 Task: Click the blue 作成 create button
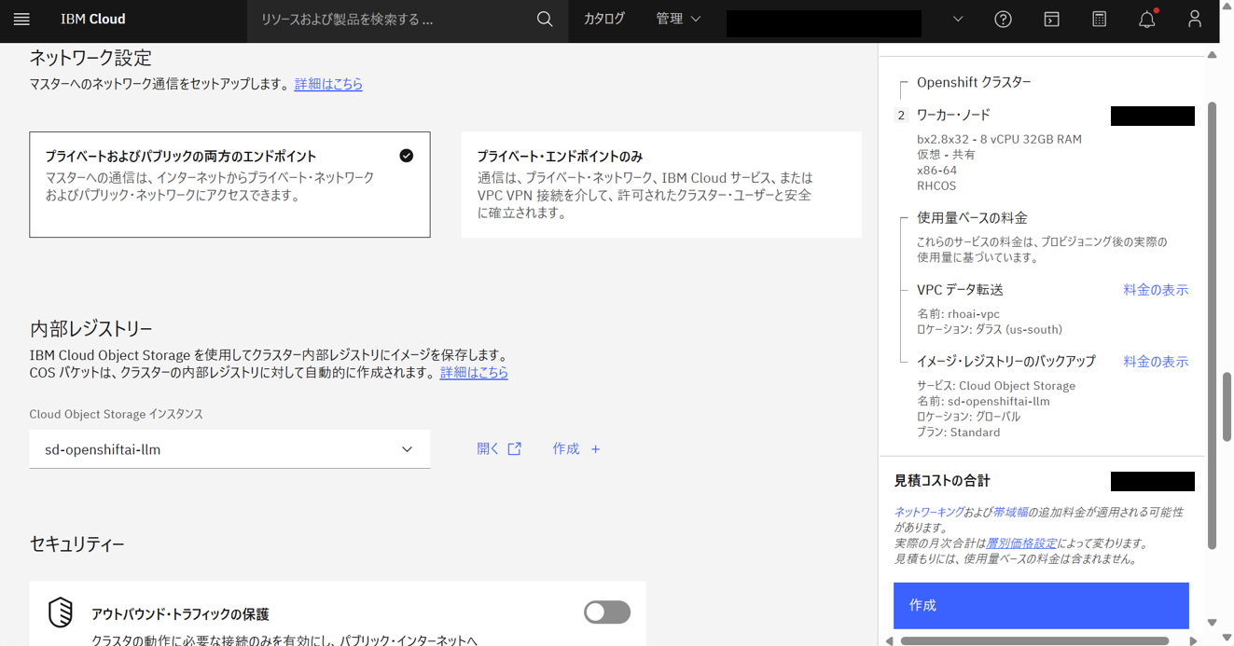(x=1041, y=606)
